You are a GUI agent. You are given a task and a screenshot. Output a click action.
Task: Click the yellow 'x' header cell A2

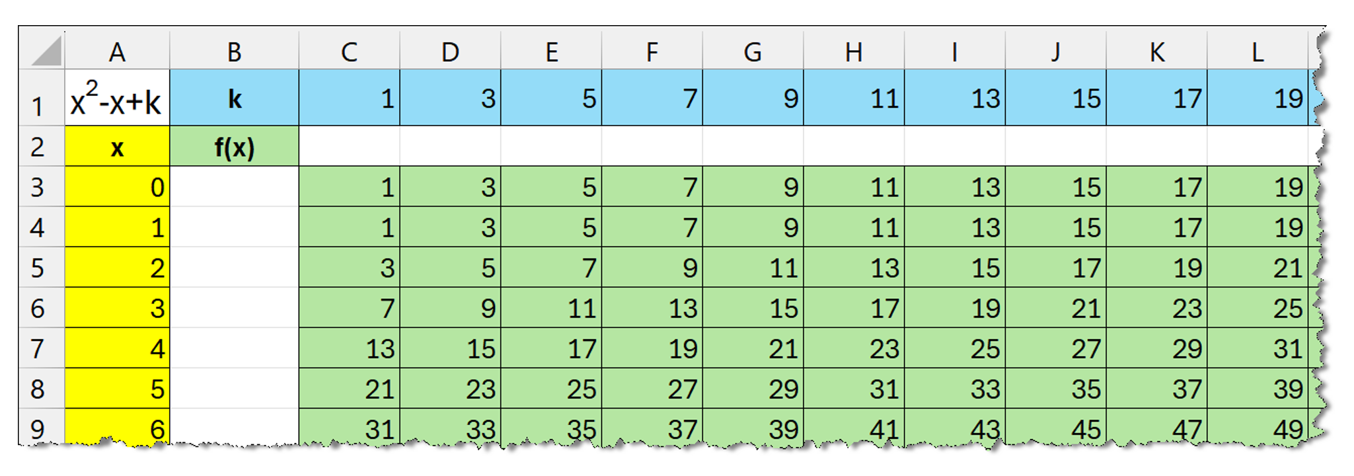117,147
